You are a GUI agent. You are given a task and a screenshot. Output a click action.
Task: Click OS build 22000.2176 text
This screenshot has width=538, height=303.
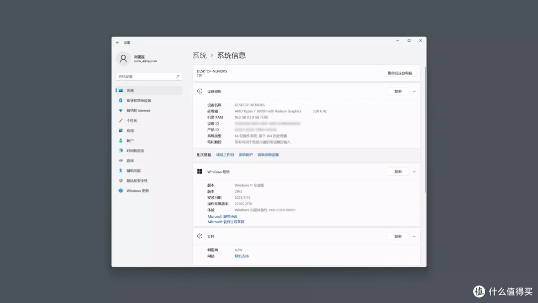(x=243, y=204)
